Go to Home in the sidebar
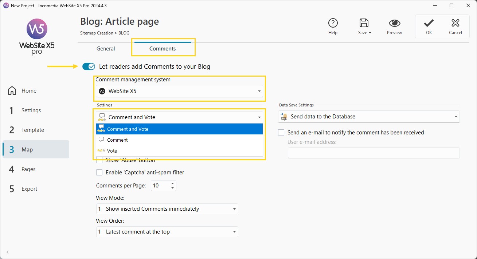477x259 pixels. (36, 91)
